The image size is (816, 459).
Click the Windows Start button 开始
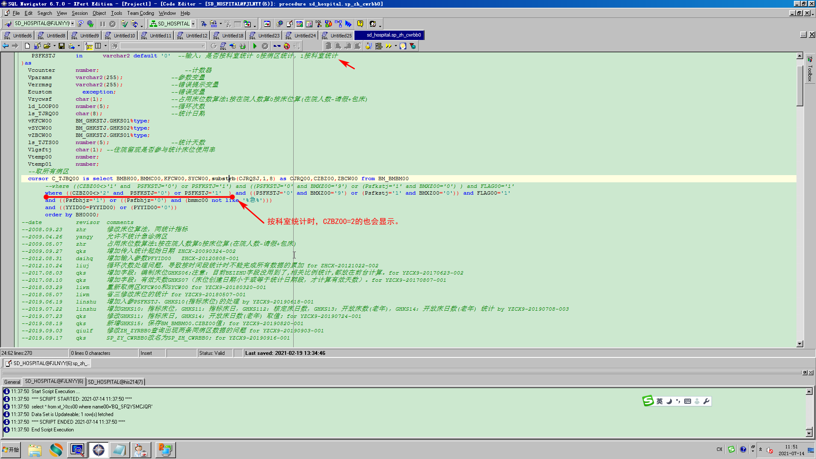pyautogui.click(x=11, y=450)
